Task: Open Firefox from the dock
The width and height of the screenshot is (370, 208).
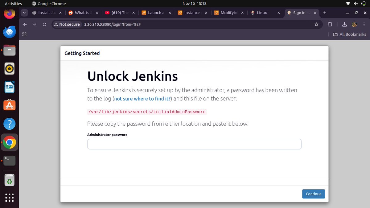Action: [10, 14]
